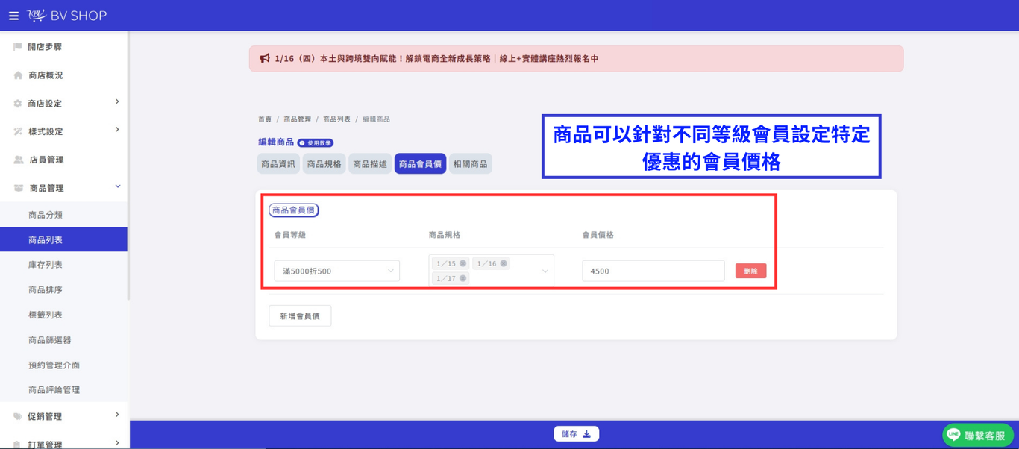Screen dimensions: 1019x449
Task: Click the BV SHOP logo
Action: point(67,16)
